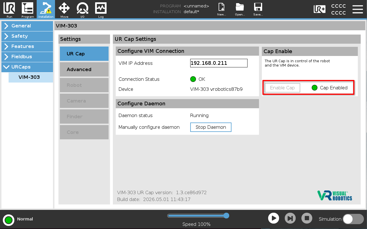The image size is (367, 229).
Task: Click the VIM IP Address input field
Action: tap(219, 63)
